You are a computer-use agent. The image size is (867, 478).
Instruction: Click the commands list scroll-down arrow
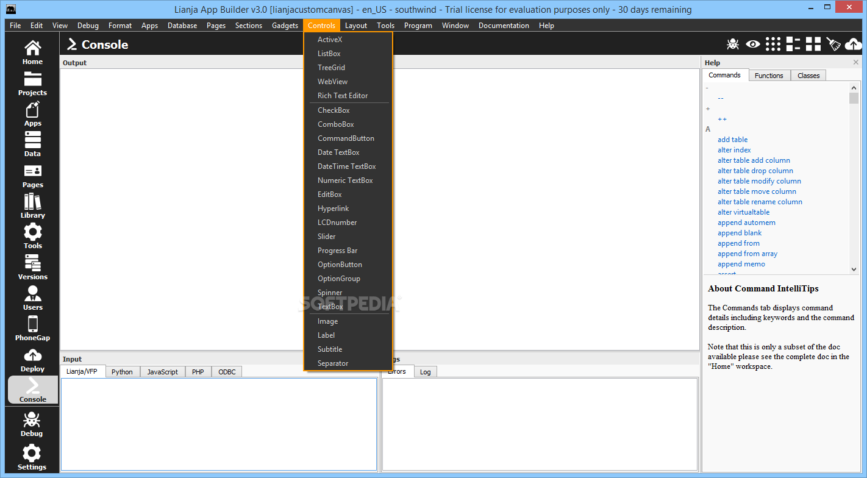[x=854, y=269]
